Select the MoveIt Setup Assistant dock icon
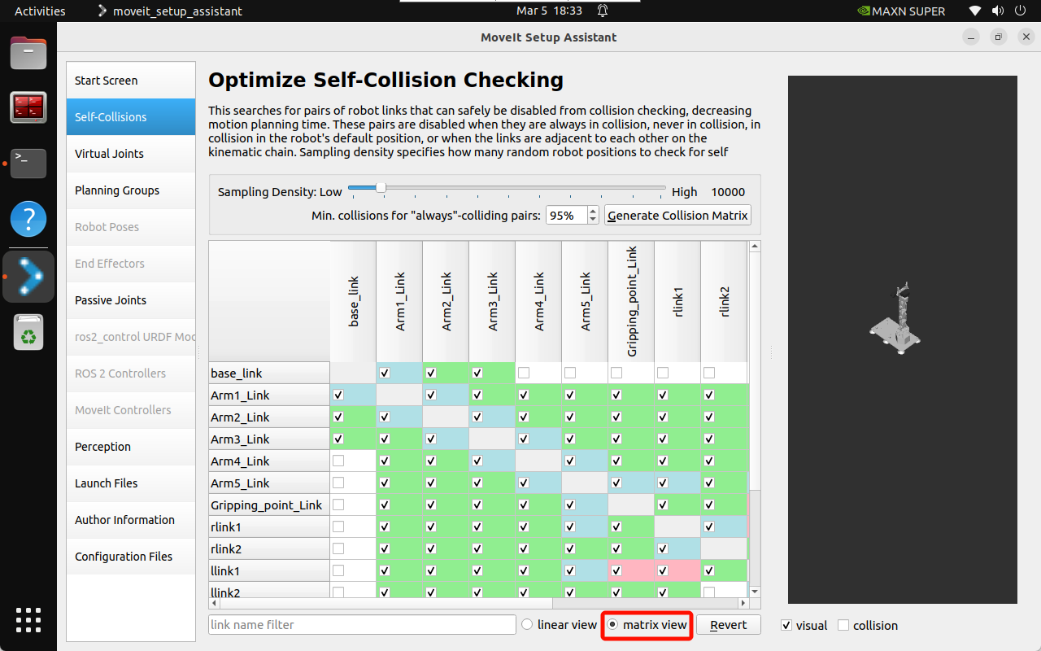Viewport: 1041px width, 651px height. click(x=28, y=276)
